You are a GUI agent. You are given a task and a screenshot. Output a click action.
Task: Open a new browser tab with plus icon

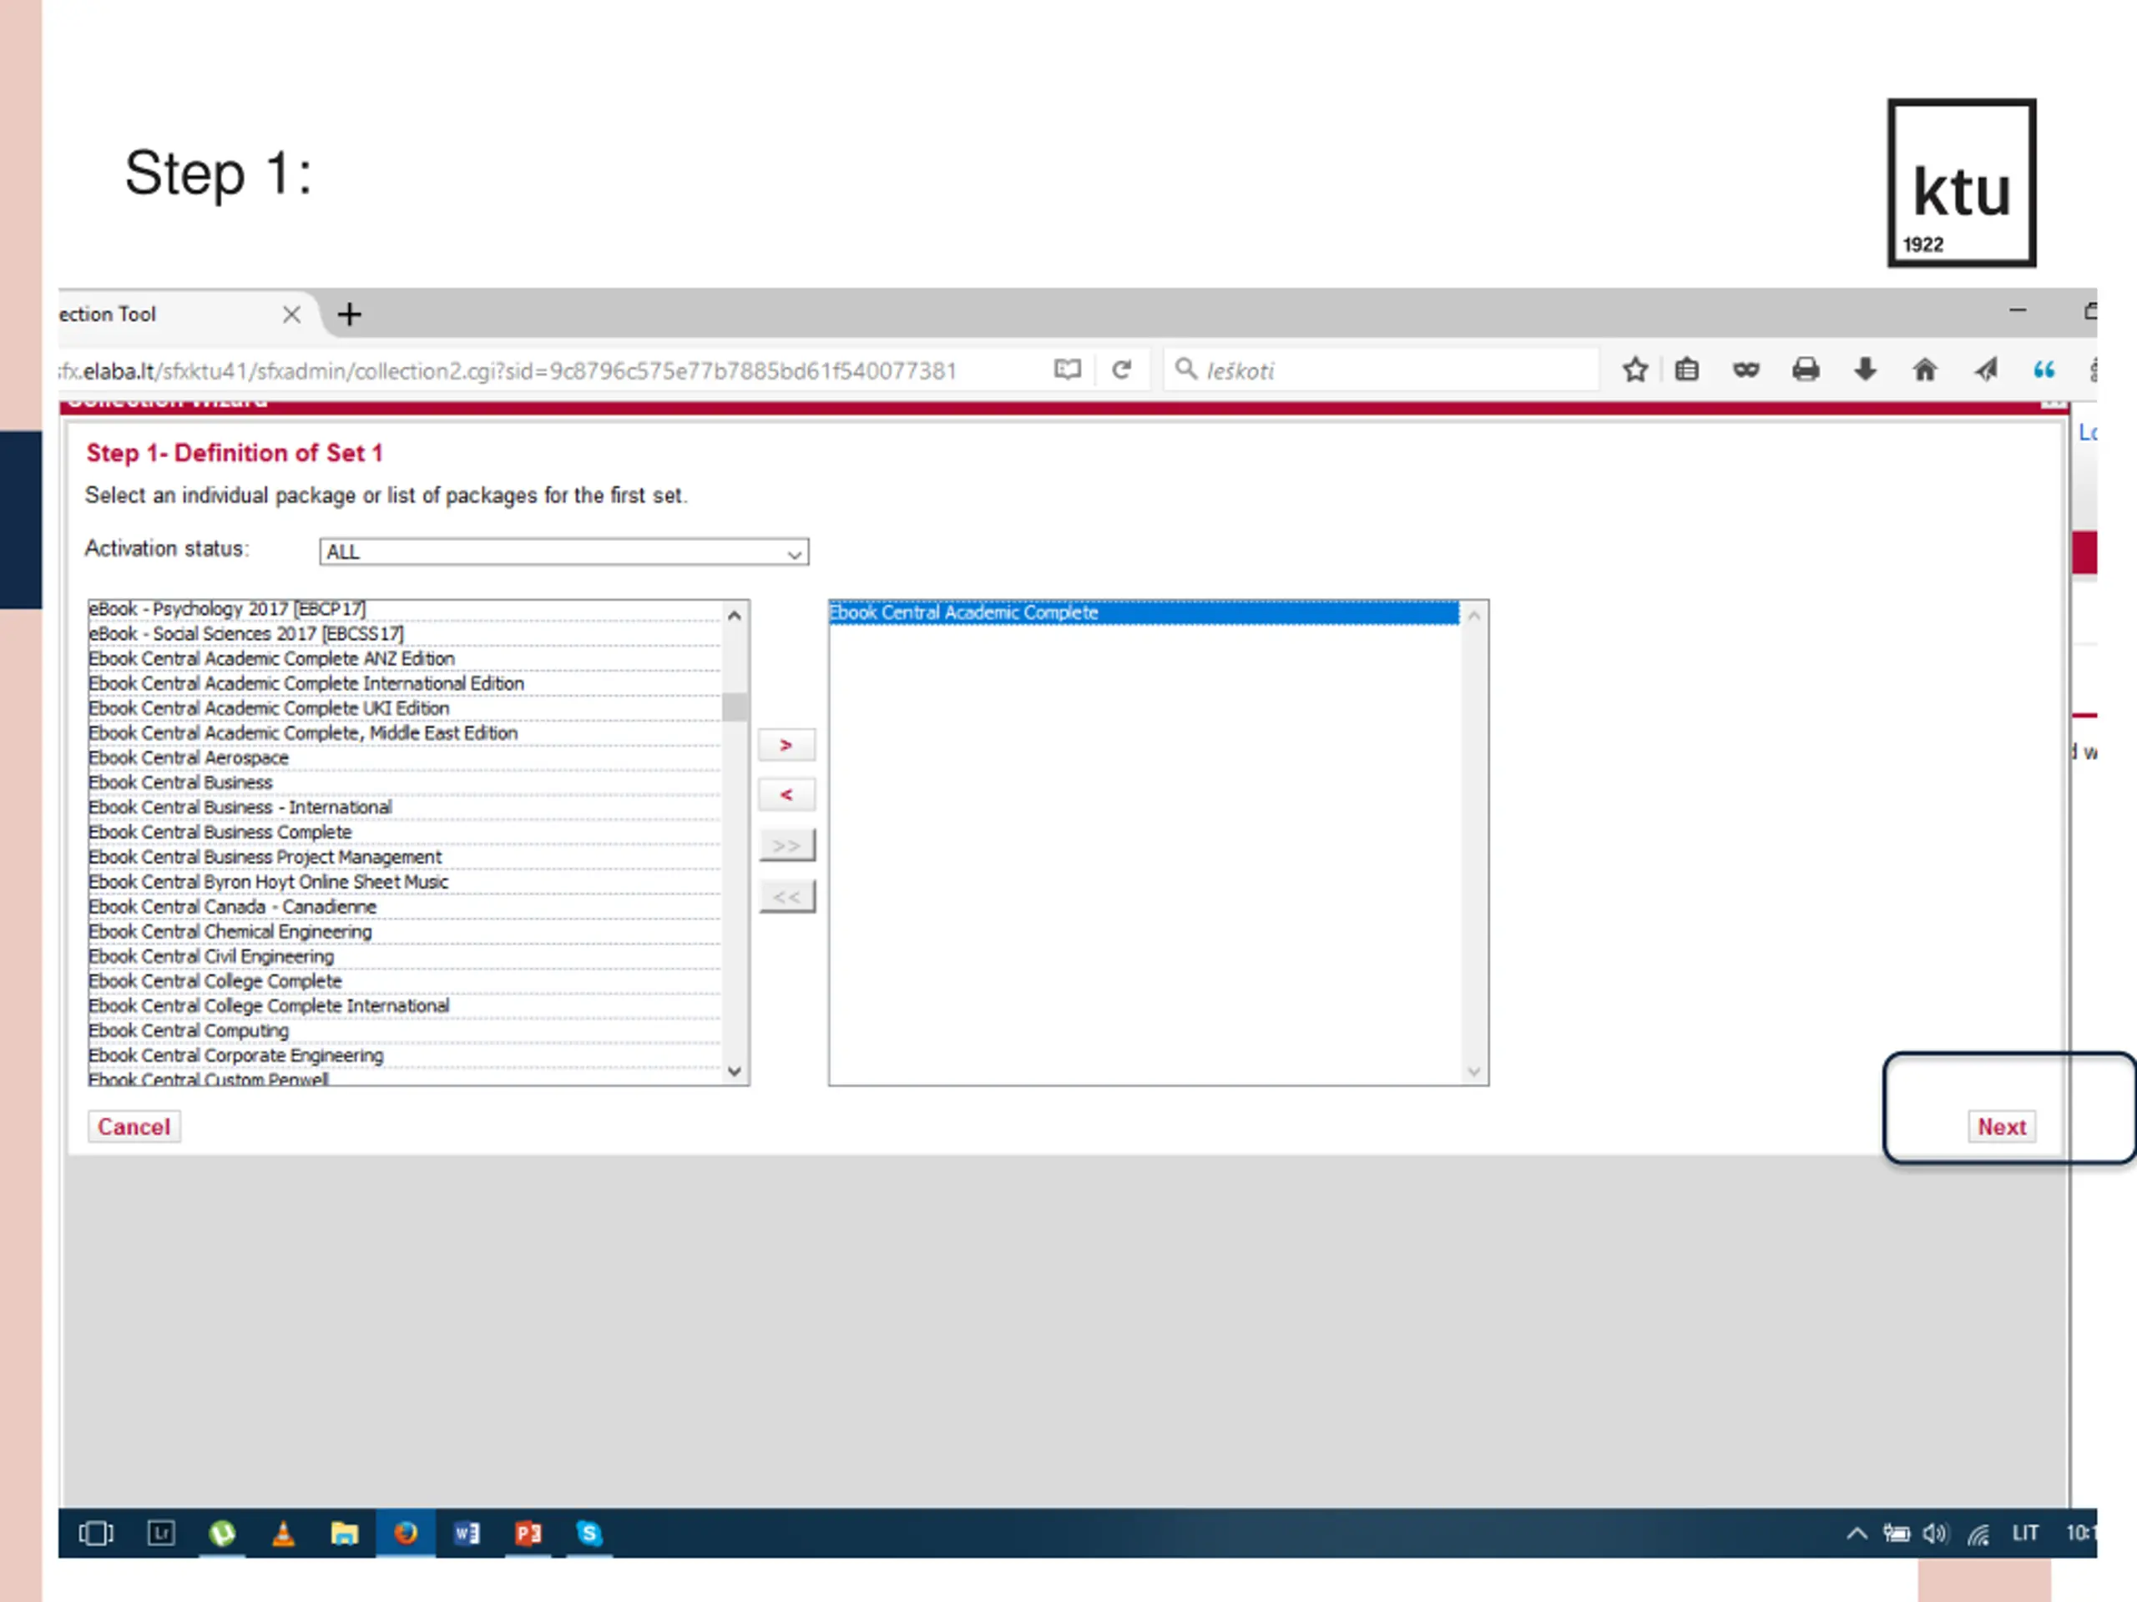pyautogui.click(x=349, y=315)
